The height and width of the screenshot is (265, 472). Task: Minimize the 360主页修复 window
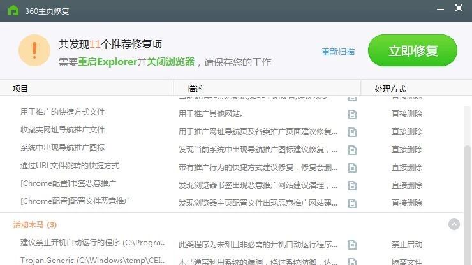tap(440, 10)
